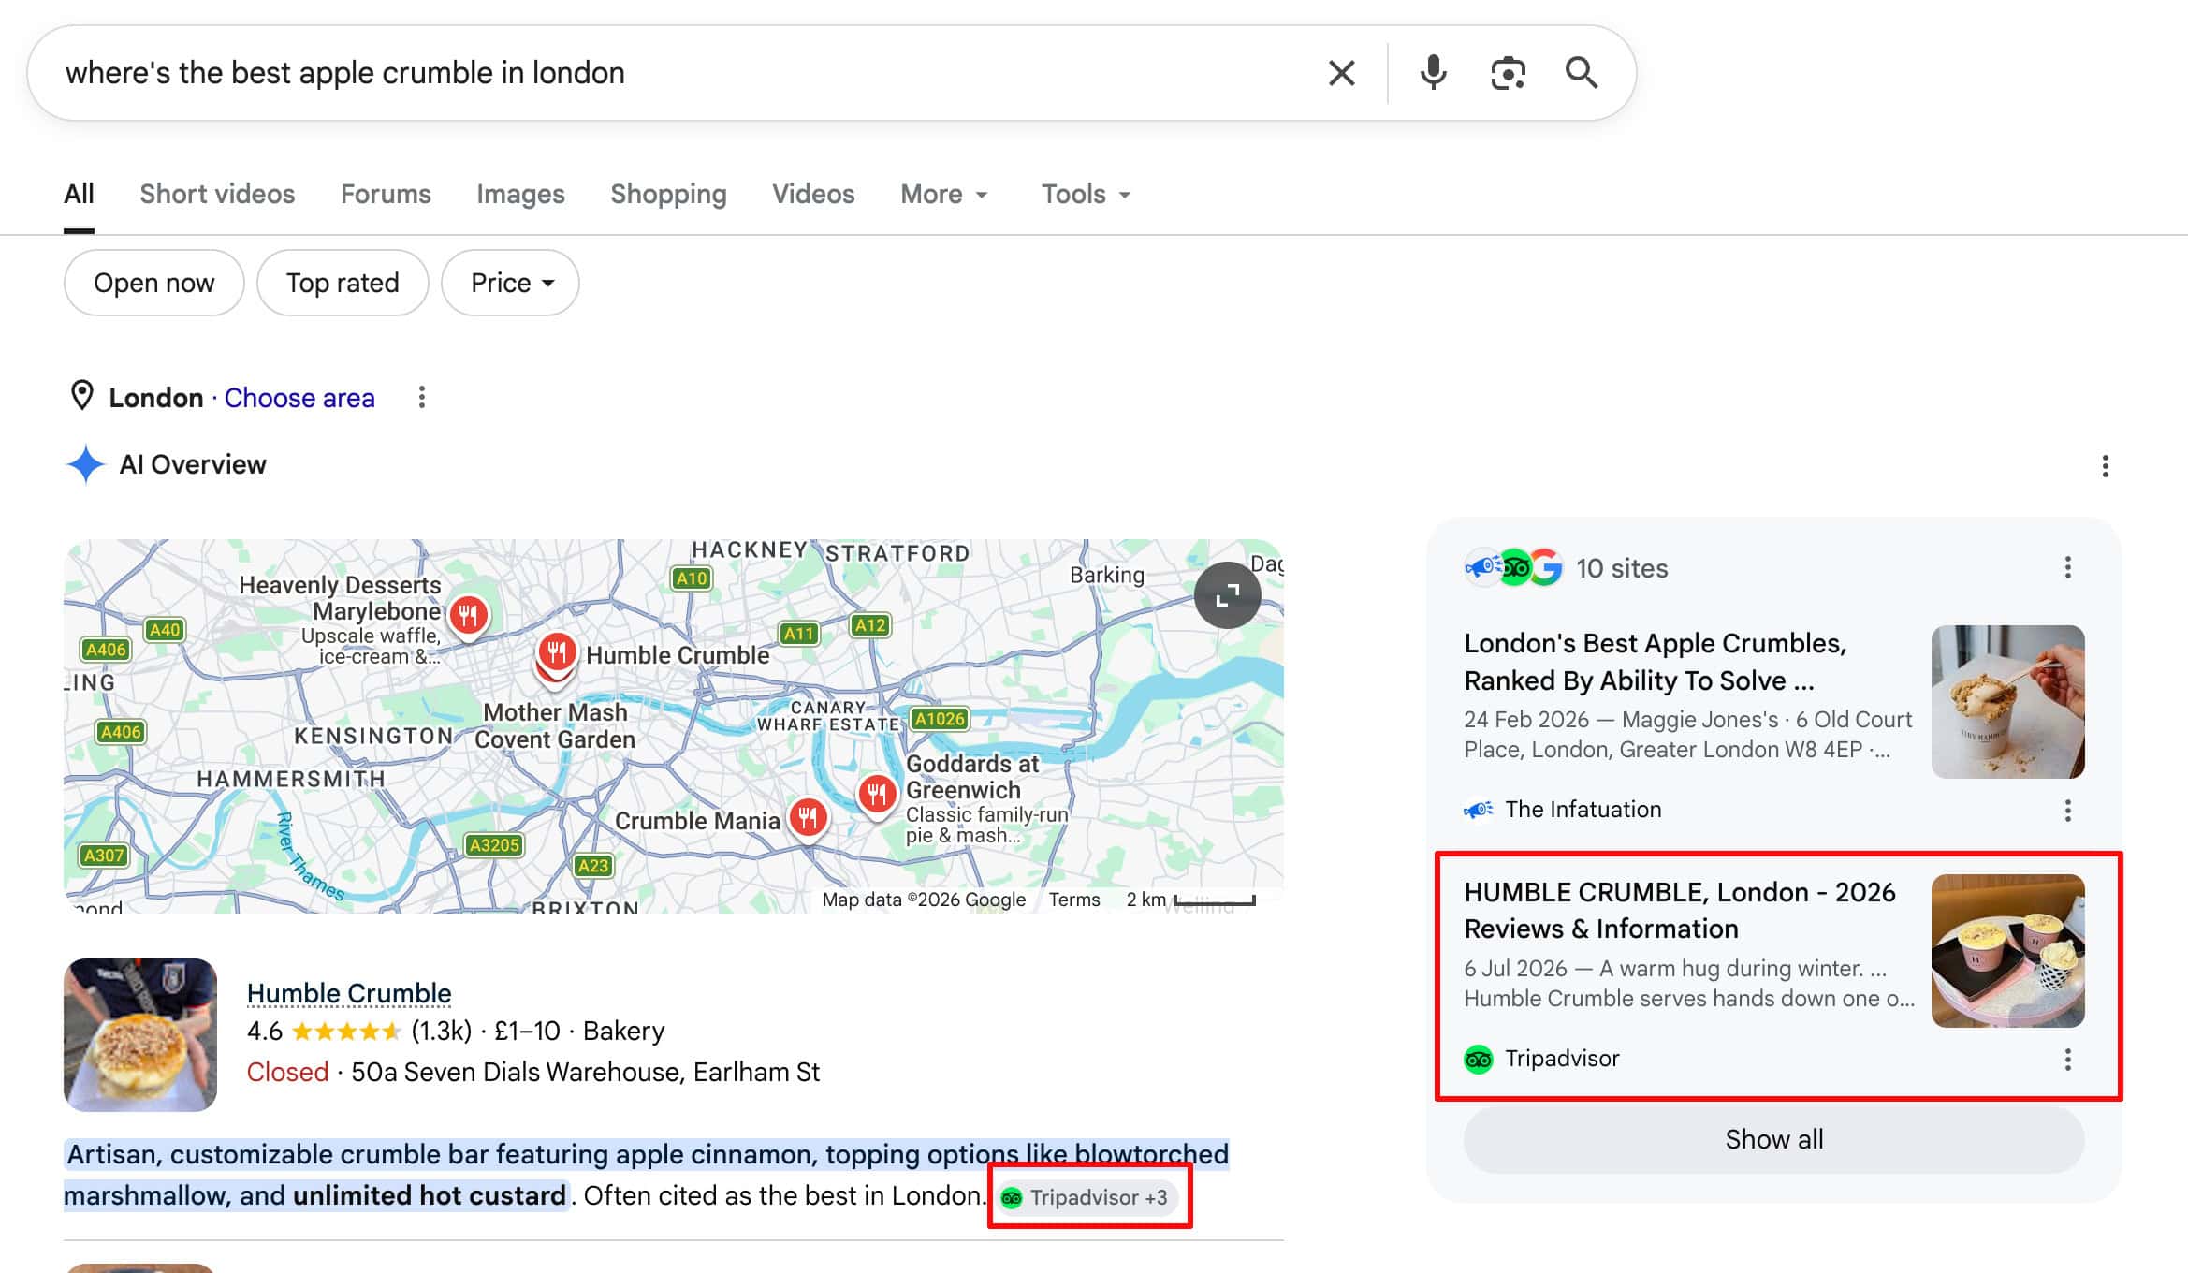Image resolution: width=2188 pixels, height=1273 pixels.
Task: Click the Heavenly Desserts Marylebone map pin
Action: click(469, 618)
